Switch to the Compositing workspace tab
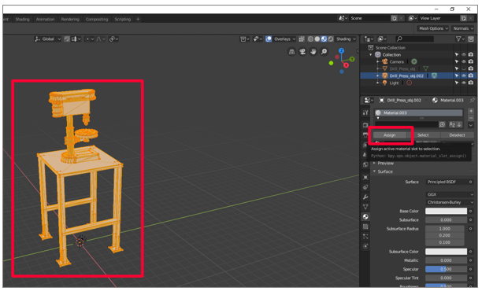Screen dimensions: 482x291 tap(97, 19)
